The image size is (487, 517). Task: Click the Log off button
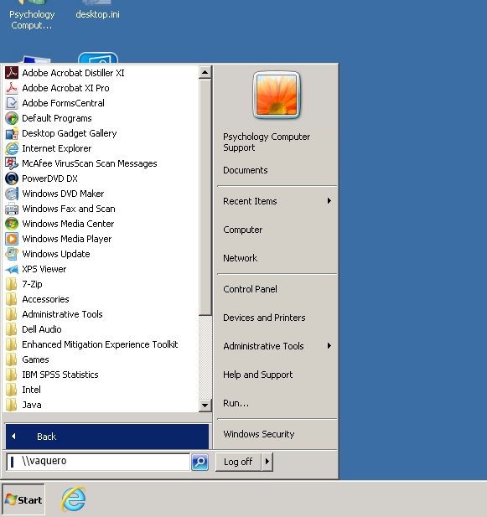(x=238, y=462)
